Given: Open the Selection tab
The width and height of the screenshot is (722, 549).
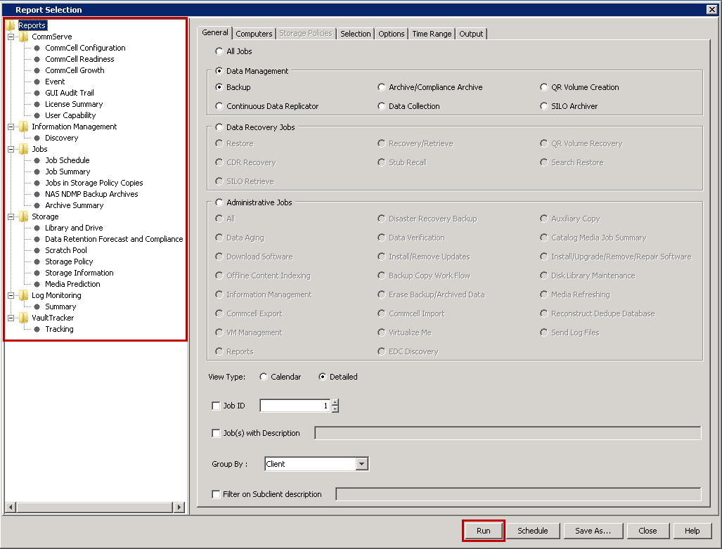Looking at the screenshot, I should tap(355, 34).
